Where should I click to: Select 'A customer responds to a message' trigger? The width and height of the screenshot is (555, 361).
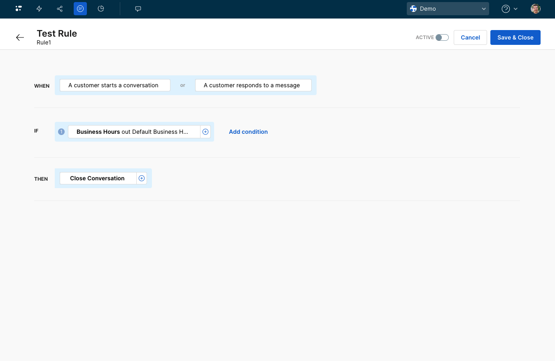point(253,85)
